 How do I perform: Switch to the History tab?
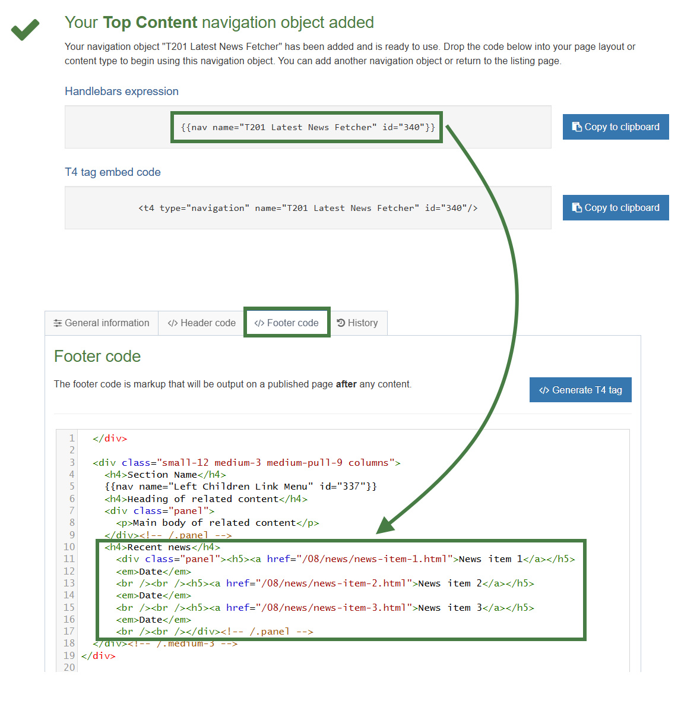[359, 323]
